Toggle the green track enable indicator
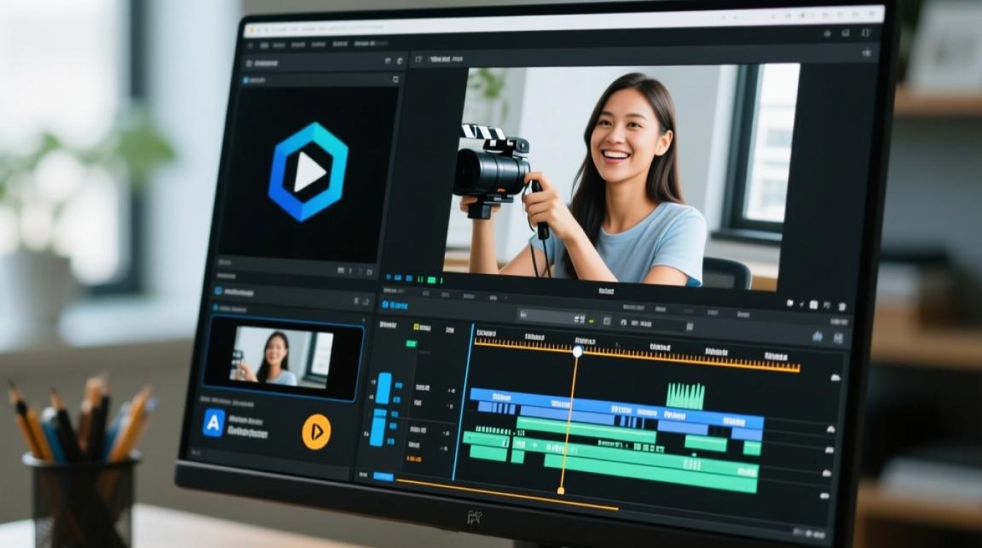 [x=411, y=343]
